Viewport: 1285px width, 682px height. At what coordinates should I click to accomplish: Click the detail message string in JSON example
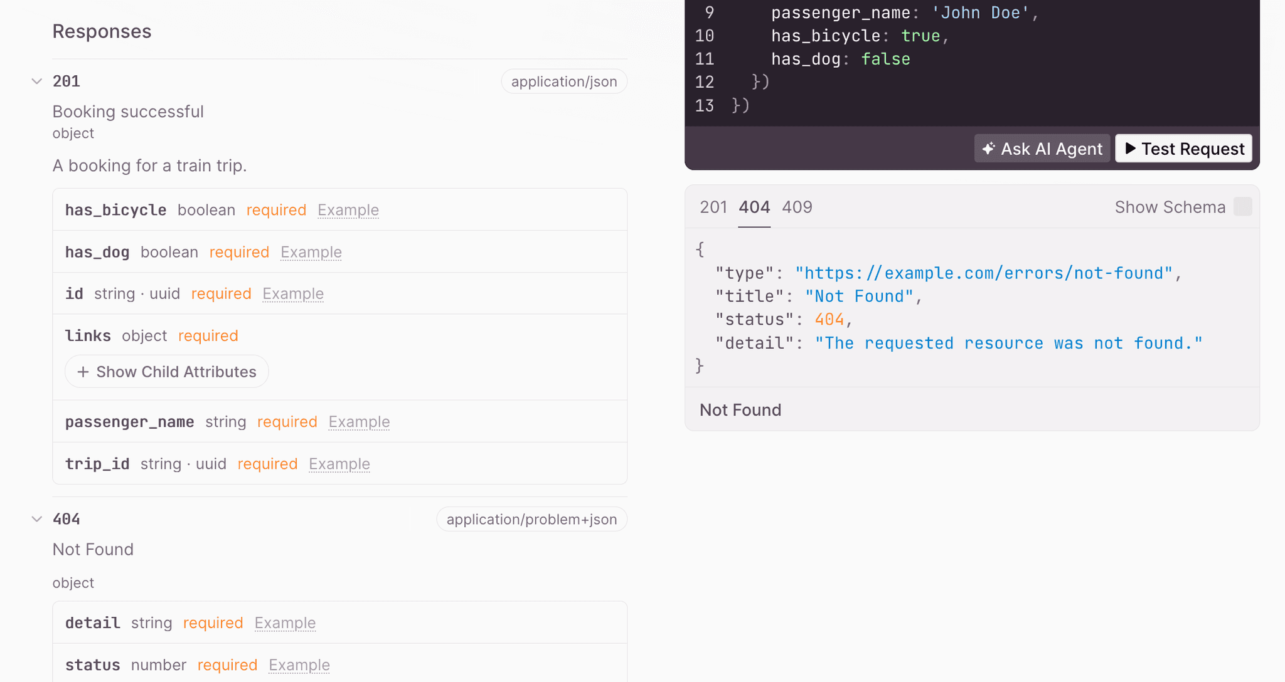[x=1008, y=344]
